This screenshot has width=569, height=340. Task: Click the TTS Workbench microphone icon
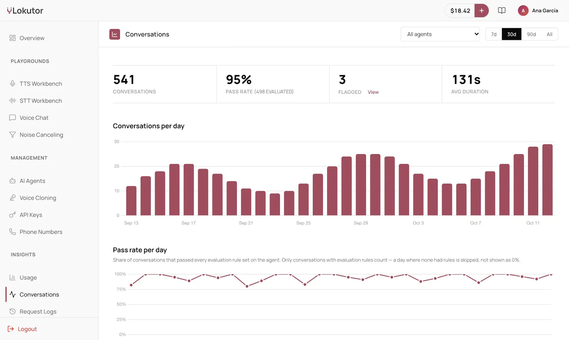12,83
